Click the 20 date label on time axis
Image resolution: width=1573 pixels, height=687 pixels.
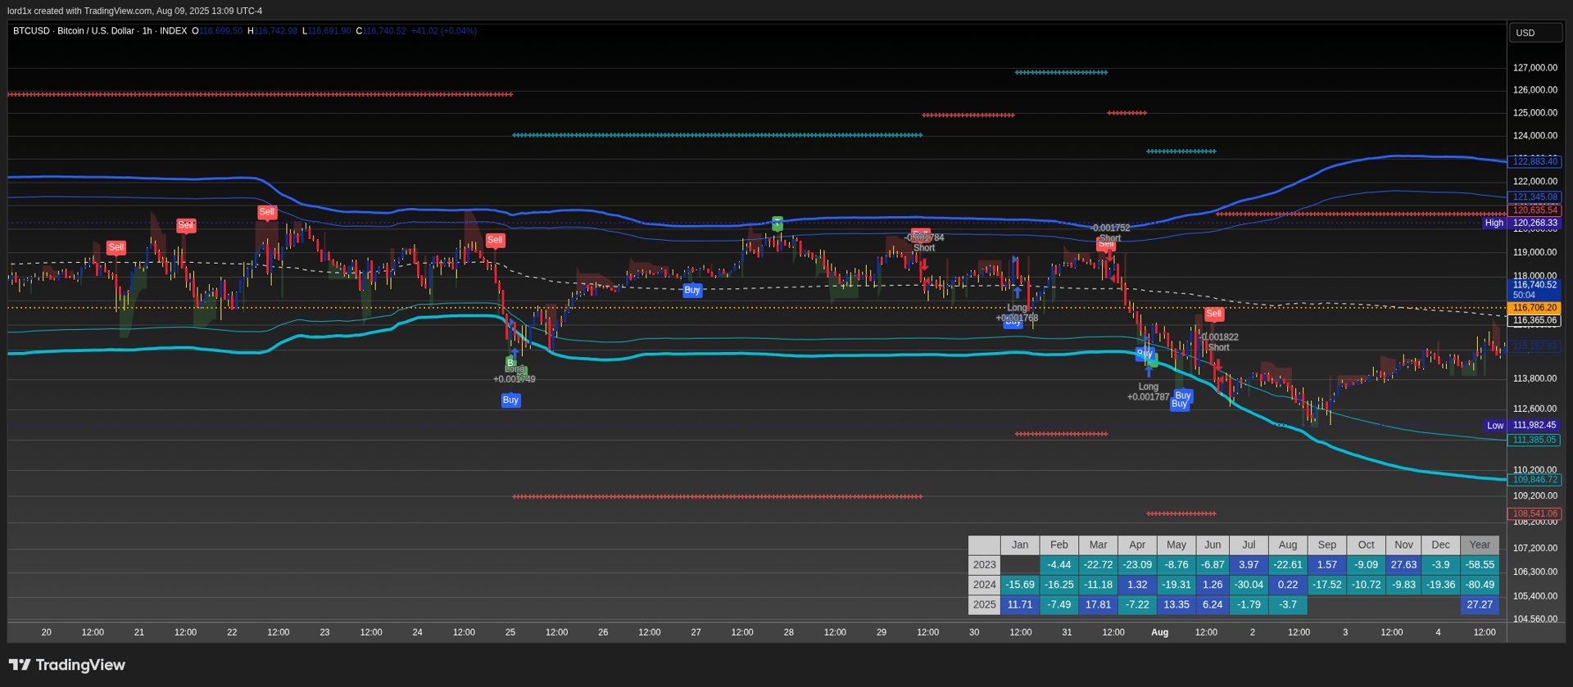pos(47,632)
